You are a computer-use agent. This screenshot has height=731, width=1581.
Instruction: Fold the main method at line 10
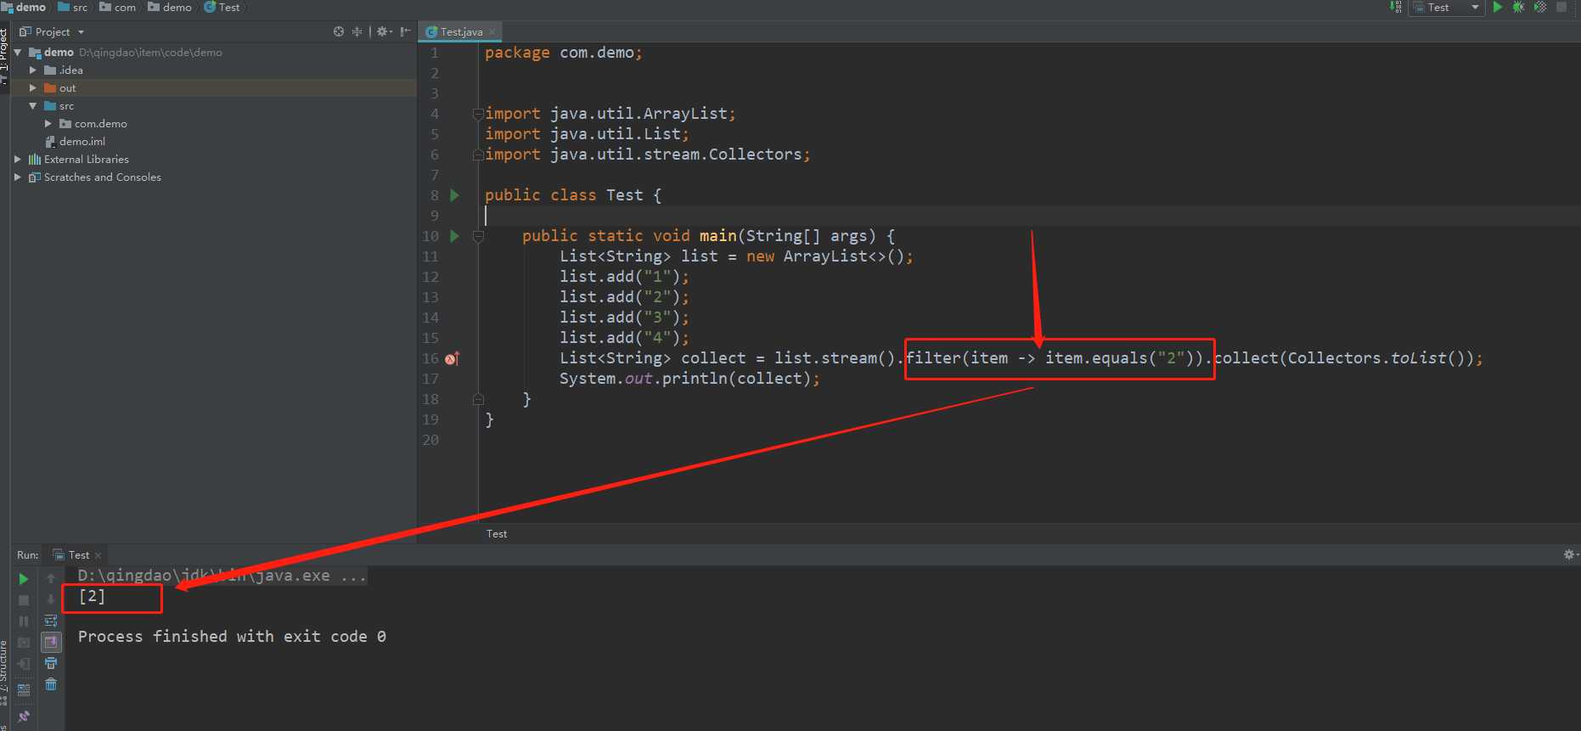(478, 236)
